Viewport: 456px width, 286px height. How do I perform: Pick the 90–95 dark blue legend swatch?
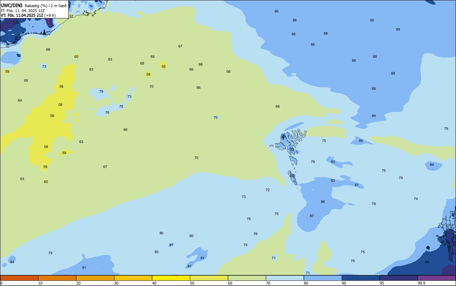[x=361, y=278]
